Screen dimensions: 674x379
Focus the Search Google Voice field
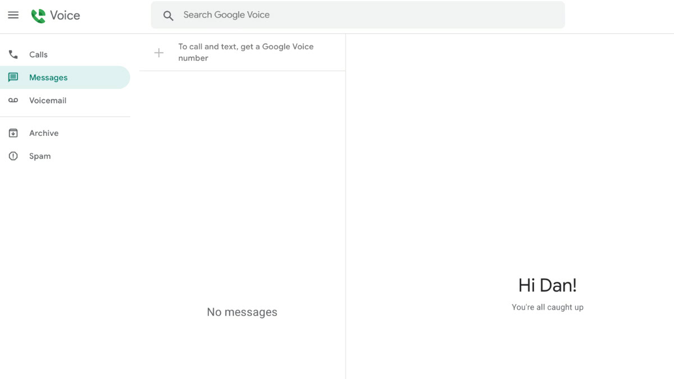coord(358,15)
